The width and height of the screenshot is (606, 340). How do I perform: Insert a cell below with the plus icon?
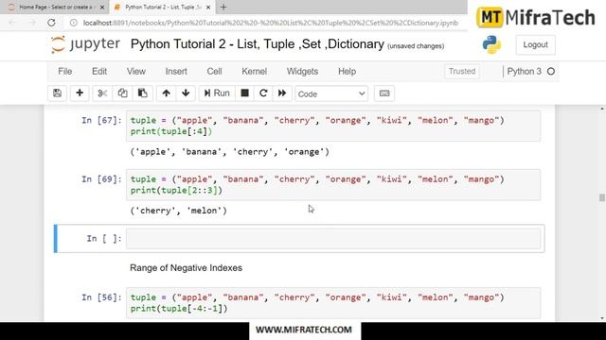(80, 93)
